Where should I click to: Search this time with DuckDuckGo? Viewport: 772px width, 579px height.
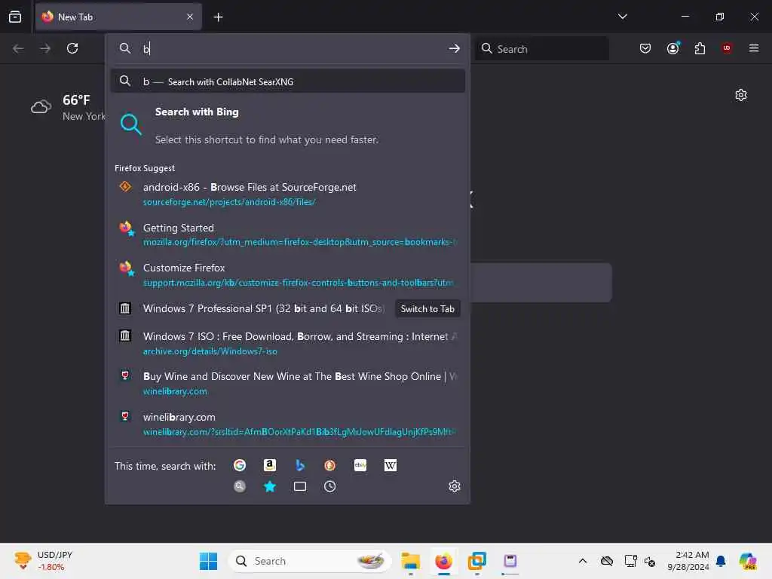tap(330, 465)
